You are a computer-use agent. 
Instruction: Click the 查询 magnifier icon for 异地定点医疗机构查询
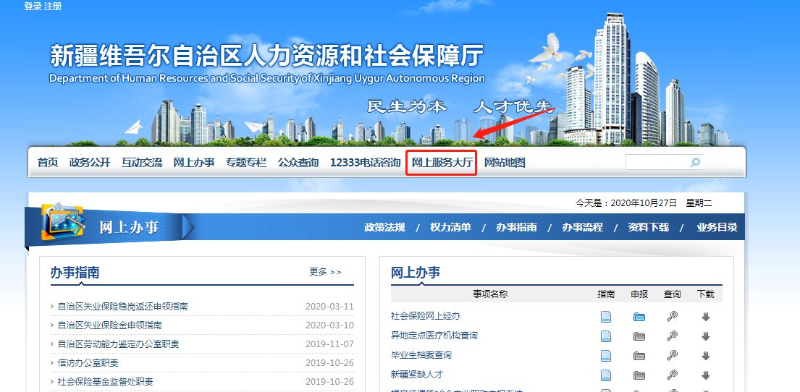[672, 336]
